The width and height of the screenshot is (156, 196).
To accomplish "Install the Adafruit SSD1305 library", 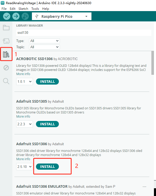I will pos(47,124).
